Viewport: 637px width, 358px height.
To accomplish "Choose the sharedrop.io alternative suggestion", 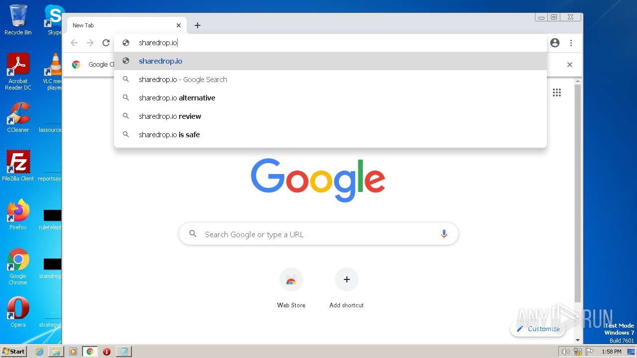I will tap(330, 98).
